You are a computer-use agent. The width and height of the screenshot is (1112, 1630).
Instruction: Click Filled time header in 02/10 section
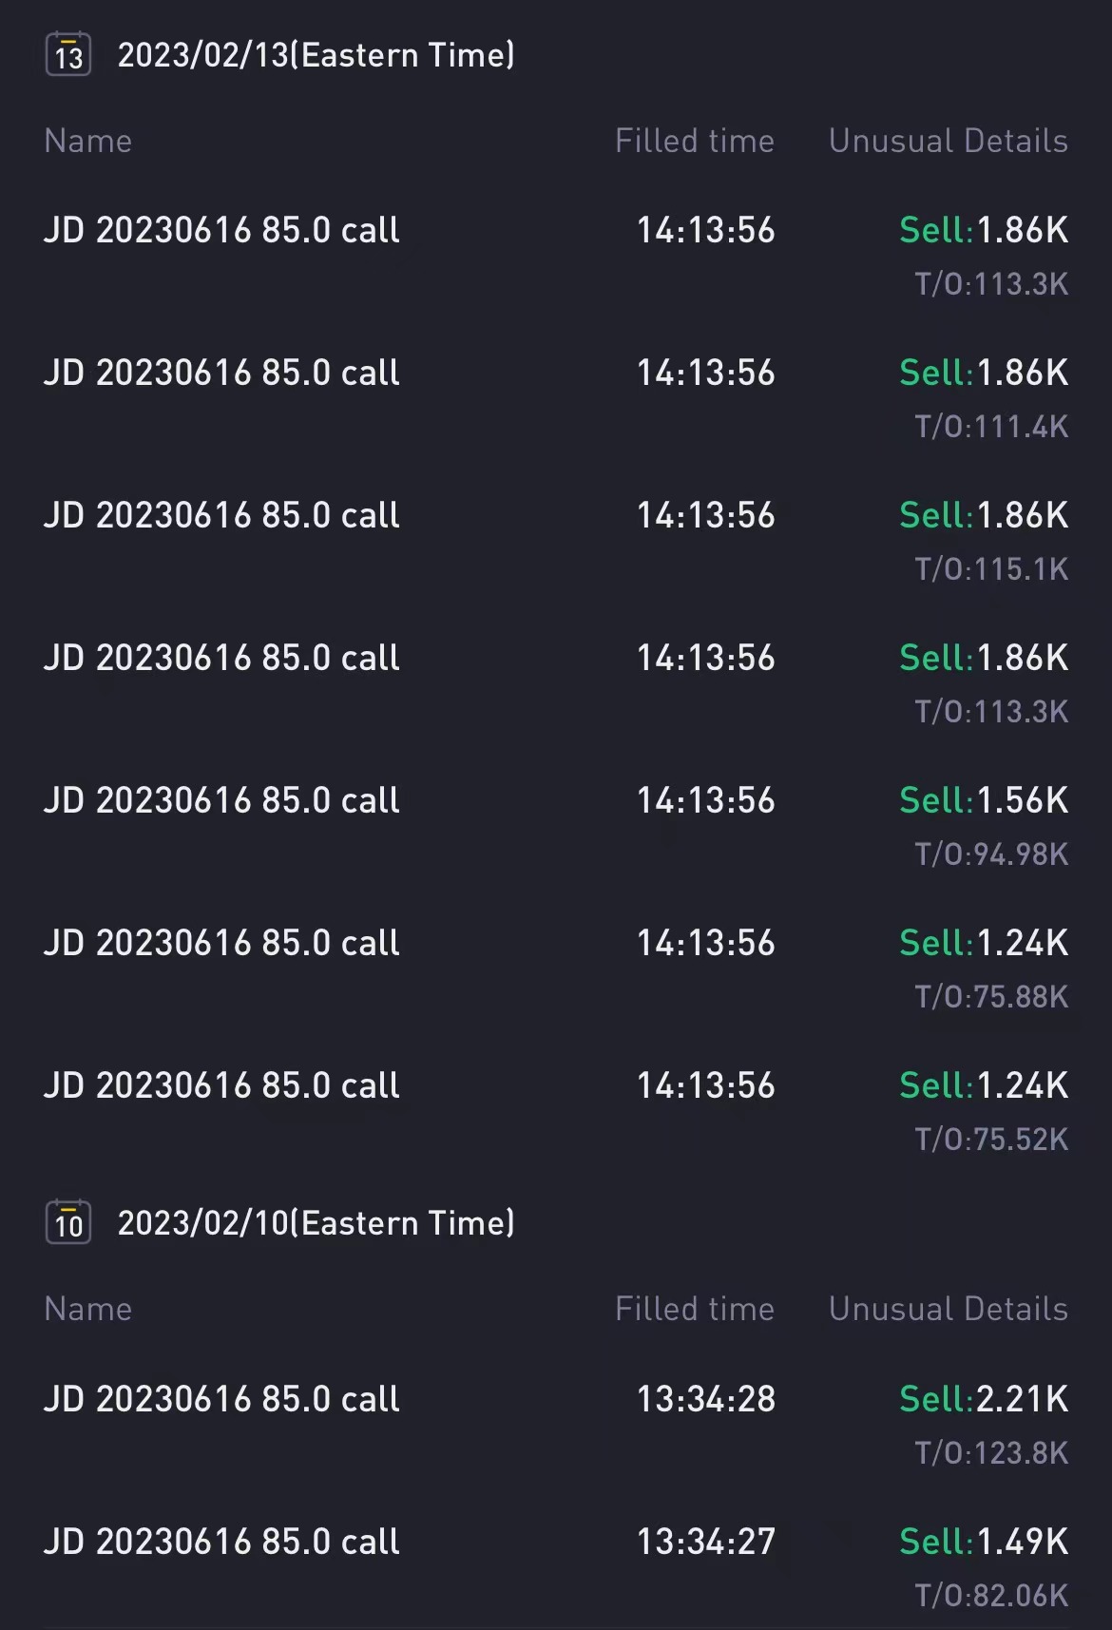[694, 1309]
